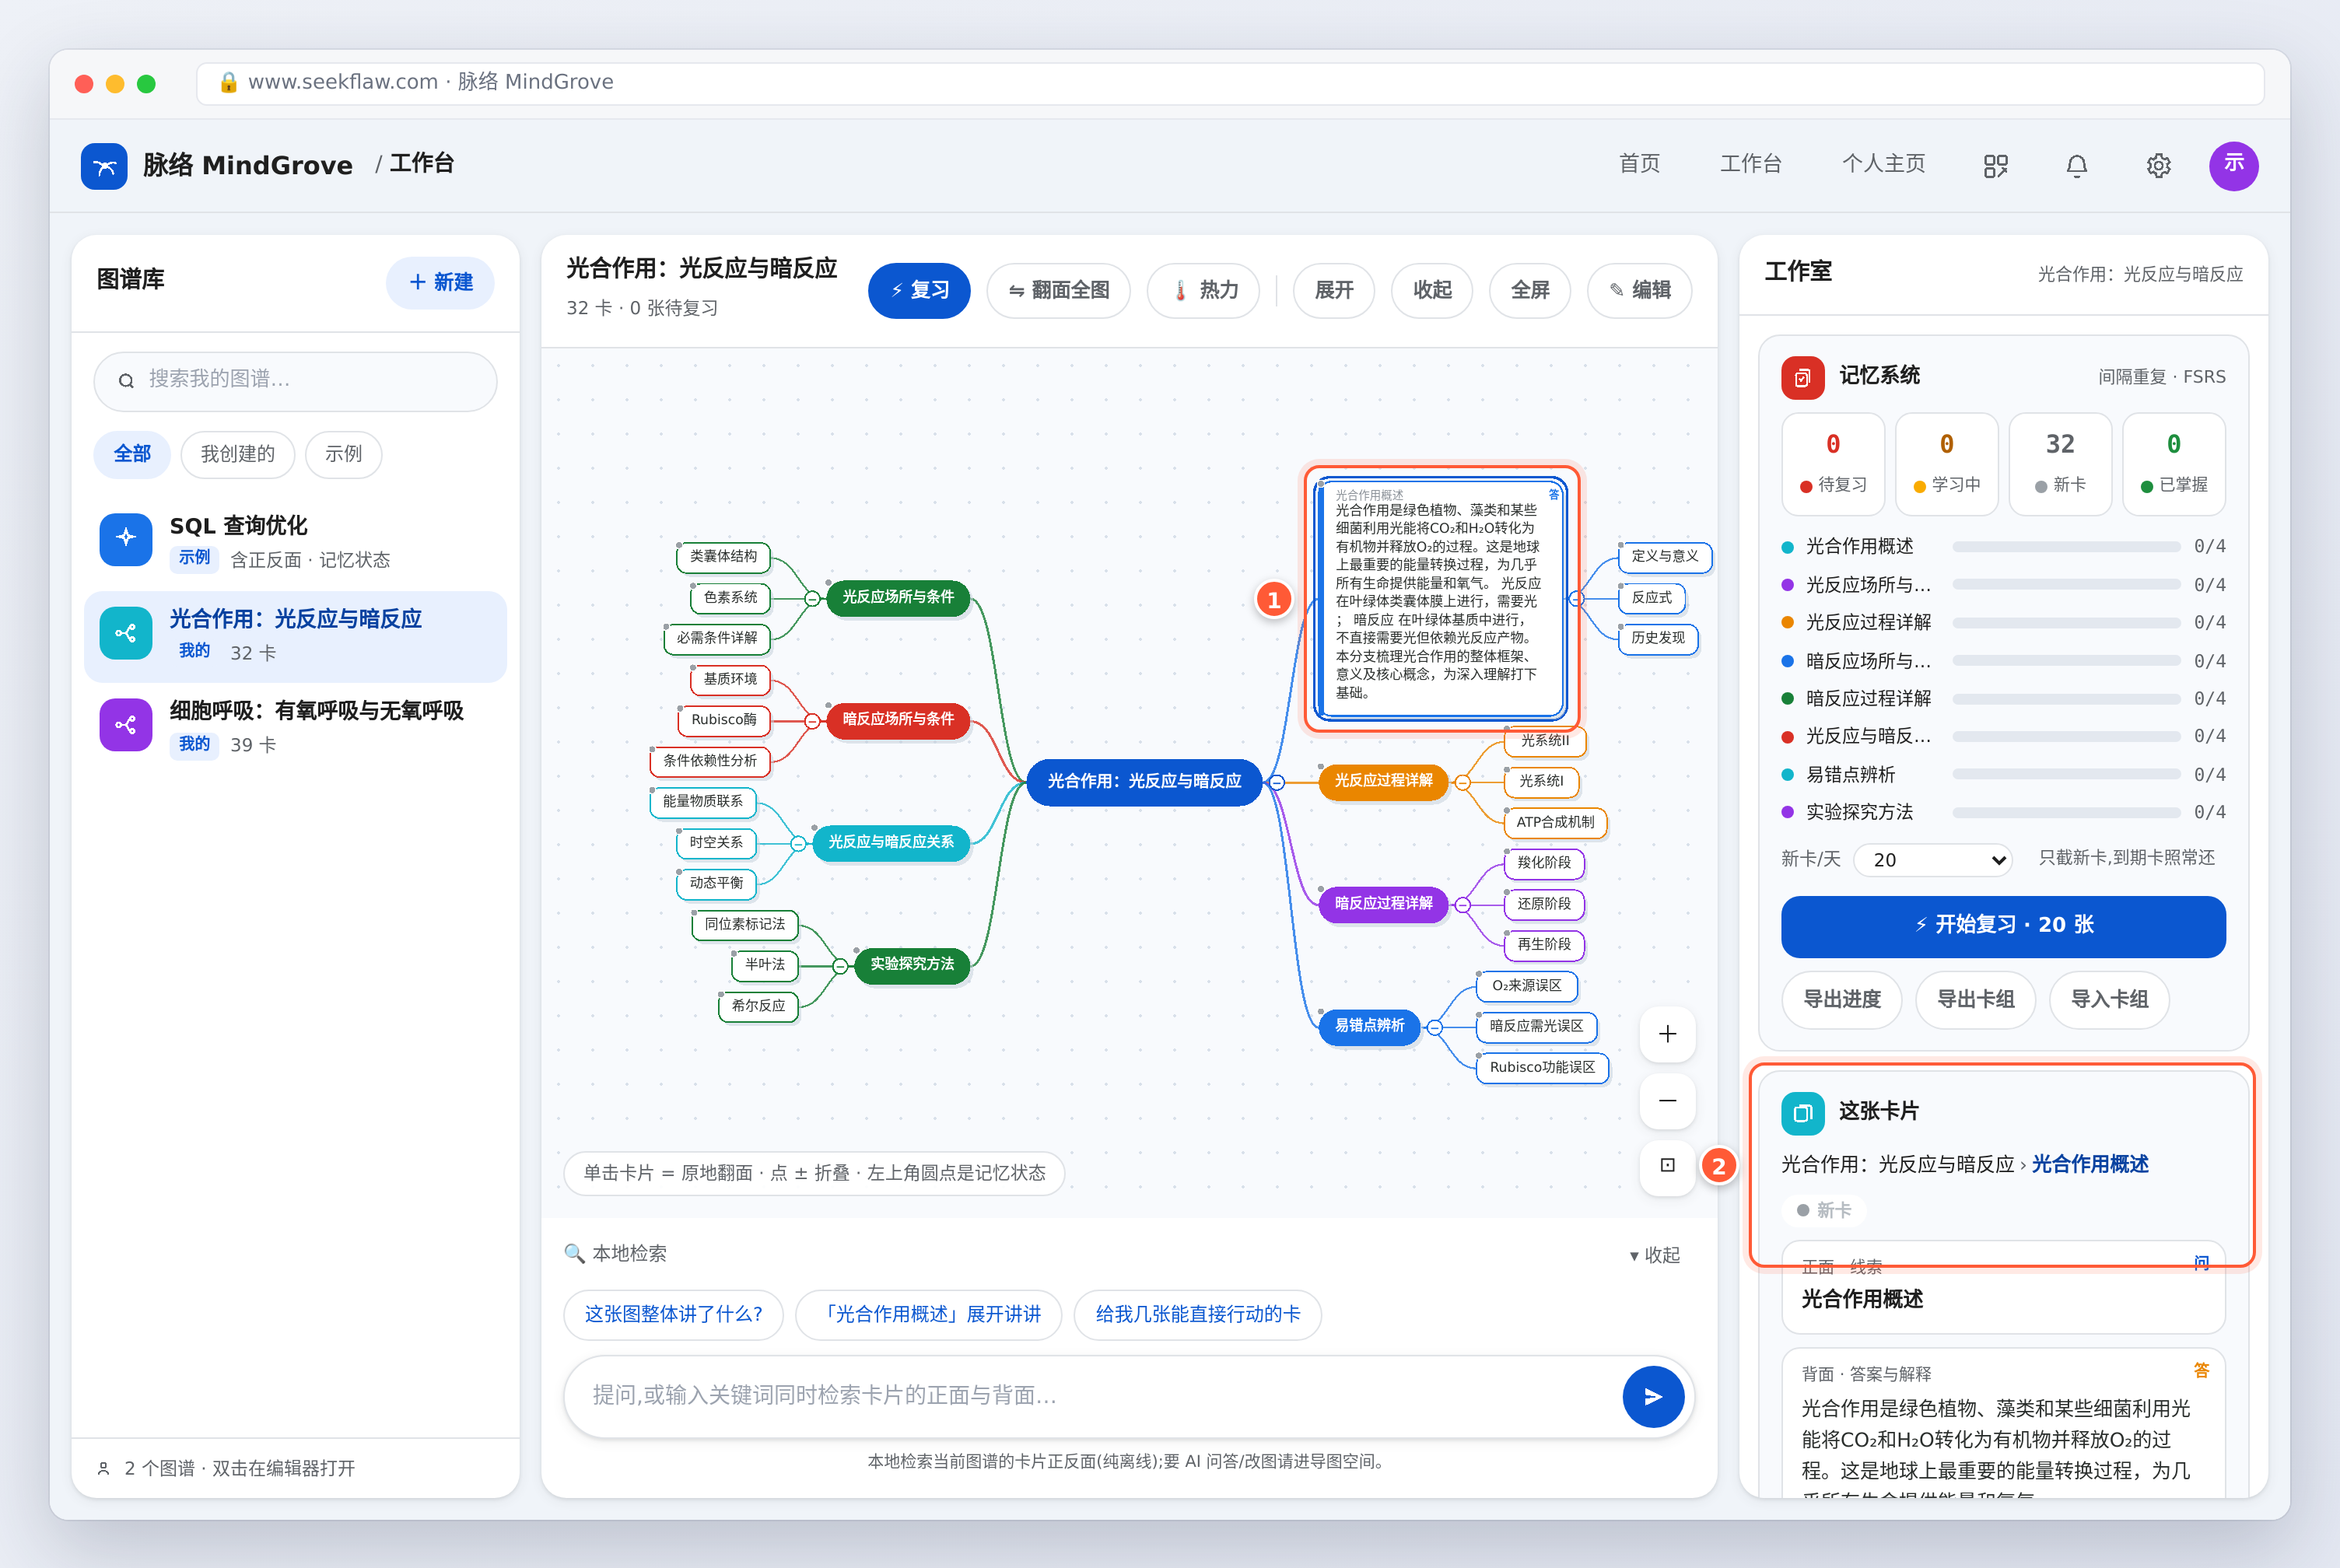The image size is (2340, 1568).
Task: Click 开始复习 · 20 张 button
Action: pos(2003,926)
